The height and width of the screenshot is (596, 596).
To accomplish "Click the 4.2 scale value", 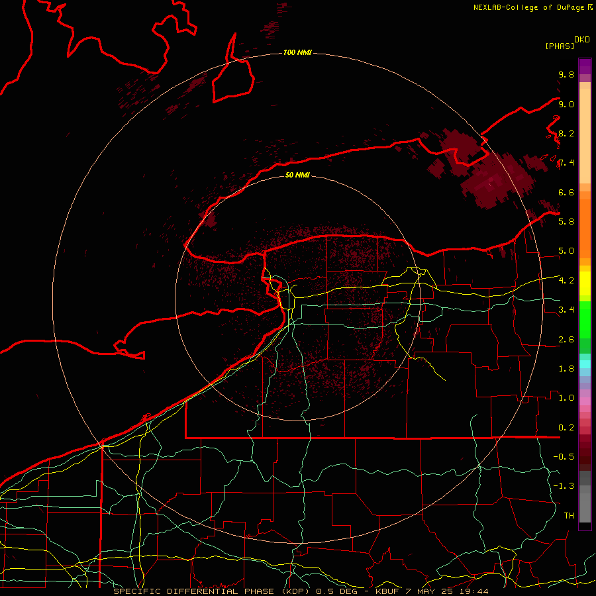I will (566, 281).
